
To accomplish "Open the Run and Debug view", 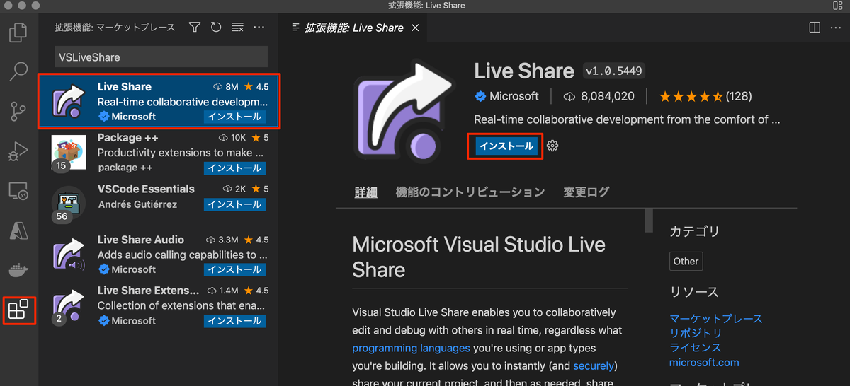I will 19,151.
